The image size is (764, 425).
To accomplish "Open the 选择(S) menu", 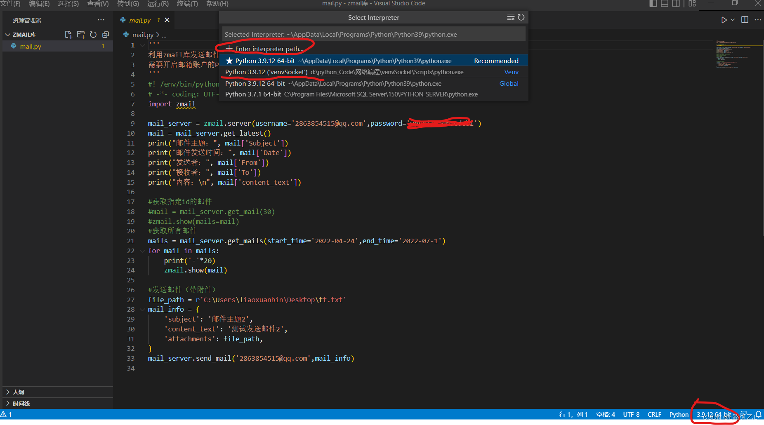I will pos(68,3).
